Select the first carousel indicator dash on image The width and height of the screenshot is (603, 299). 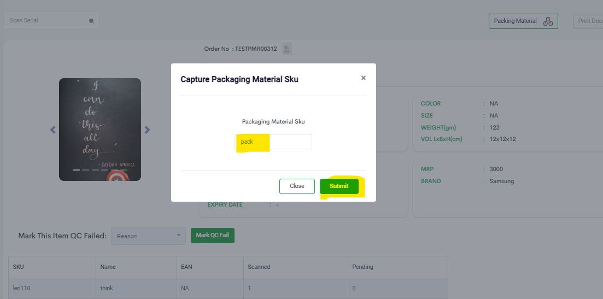pyautogui.click(x=76, y=169)
